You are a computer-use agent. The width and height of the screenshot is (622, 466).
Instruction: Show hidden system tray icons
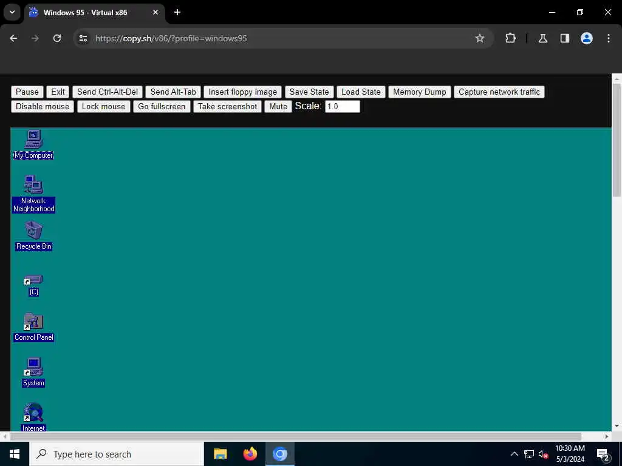(x=514, y=454)
